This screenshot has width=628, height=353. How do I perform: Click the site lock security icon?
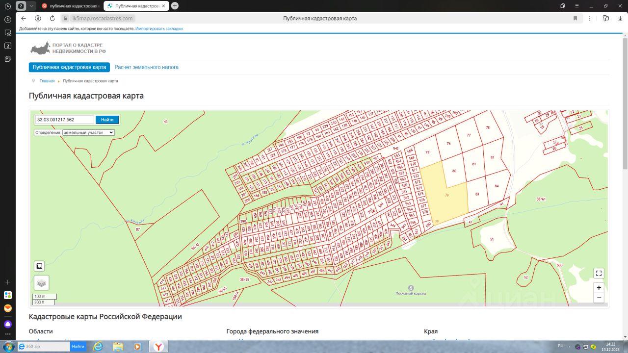(x=65, y=18)
